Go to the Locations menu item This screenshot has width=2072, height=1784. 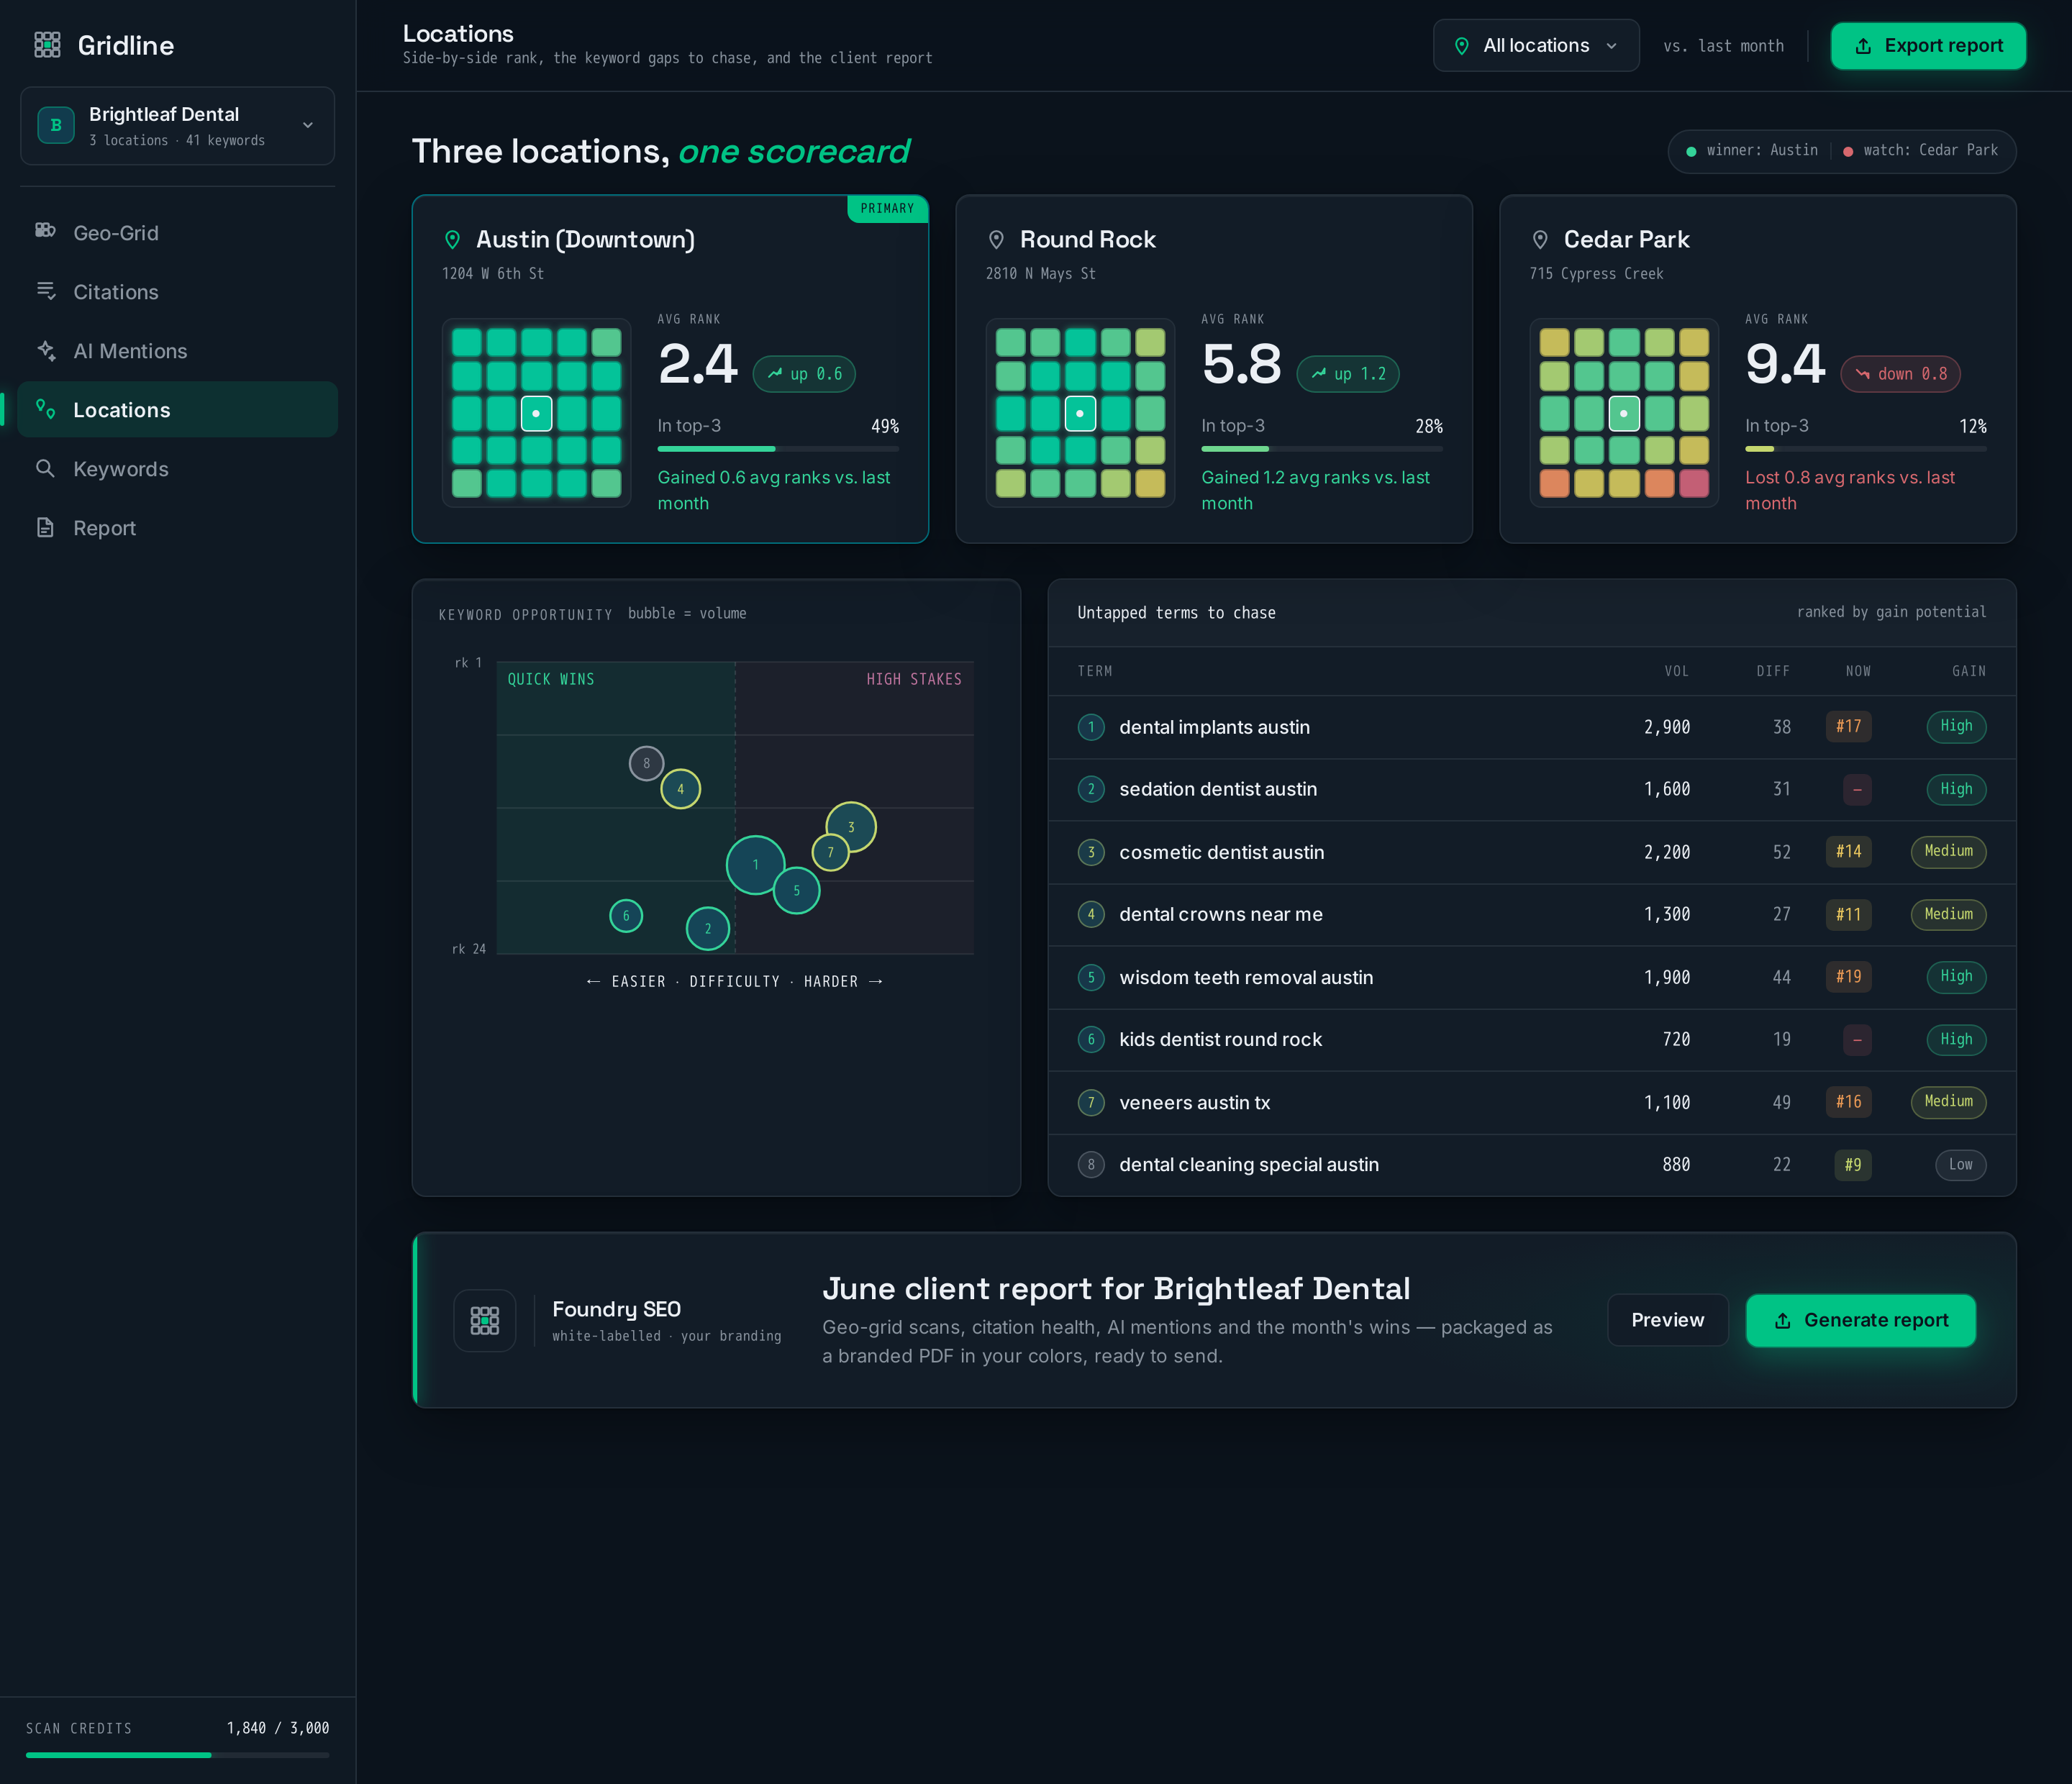coord(177,409)
